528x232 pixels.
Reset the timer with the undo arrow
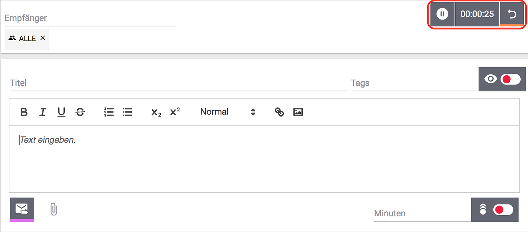click(x=512, y=14)
